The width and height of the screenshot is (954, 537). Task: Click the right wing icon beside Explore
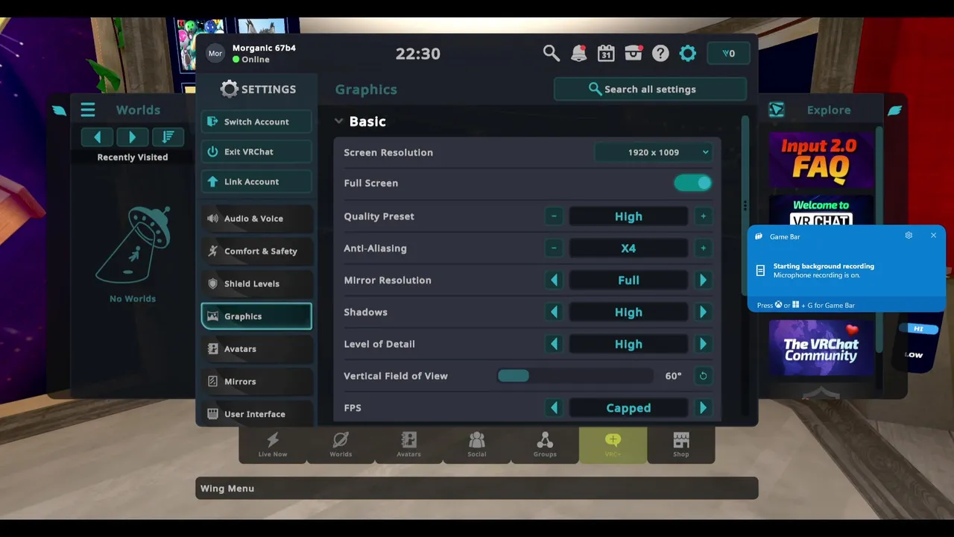pyautogui.click(x=895, y=110)
